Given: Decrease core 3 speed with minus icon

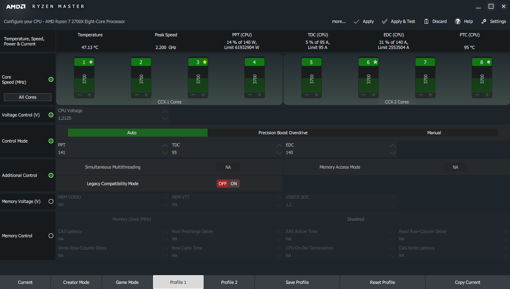Looking at the screenshot, I should click(x=193, y=95).
